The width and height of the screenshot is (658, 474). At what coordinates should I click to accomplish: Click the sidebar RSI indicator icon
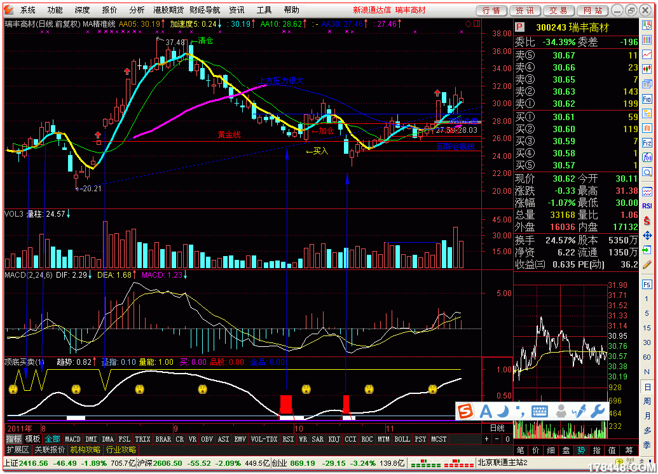pos(647,206)
